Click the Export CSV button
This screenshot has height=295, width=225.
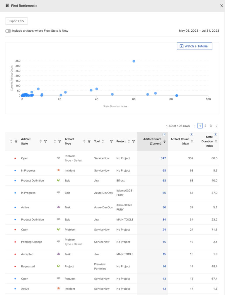click(x=16, y=21)
